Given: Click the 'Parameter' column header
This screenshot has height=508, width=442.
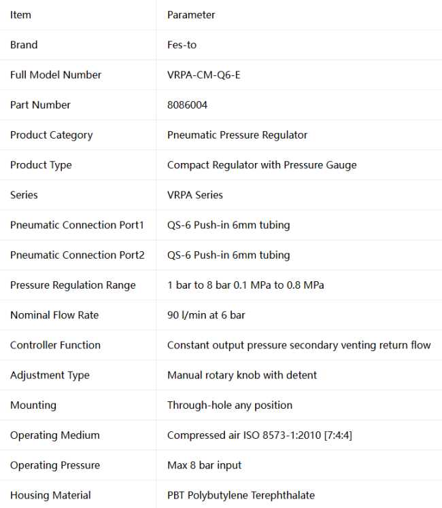Looking at the screenshot, I should [x=191, y=15].
